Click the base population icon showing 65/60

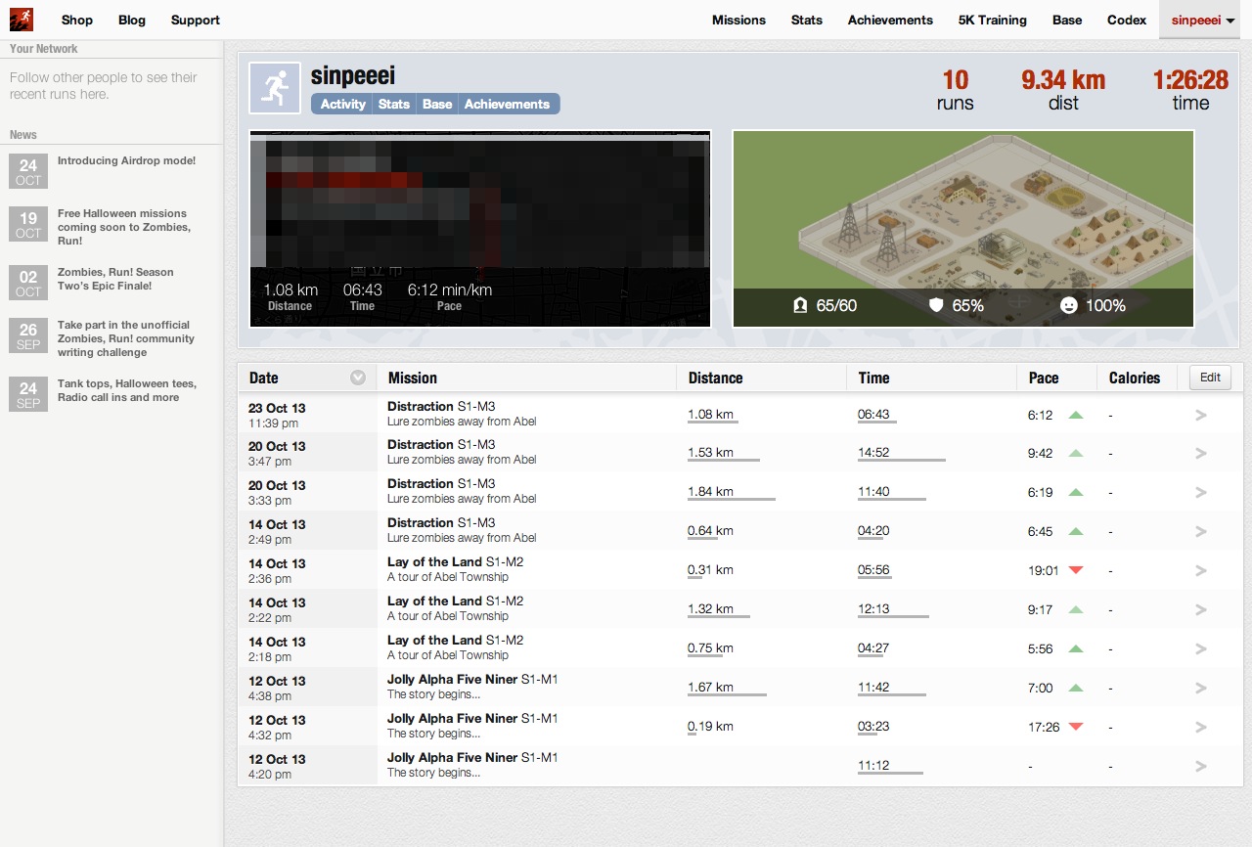(x=800, y=306)
